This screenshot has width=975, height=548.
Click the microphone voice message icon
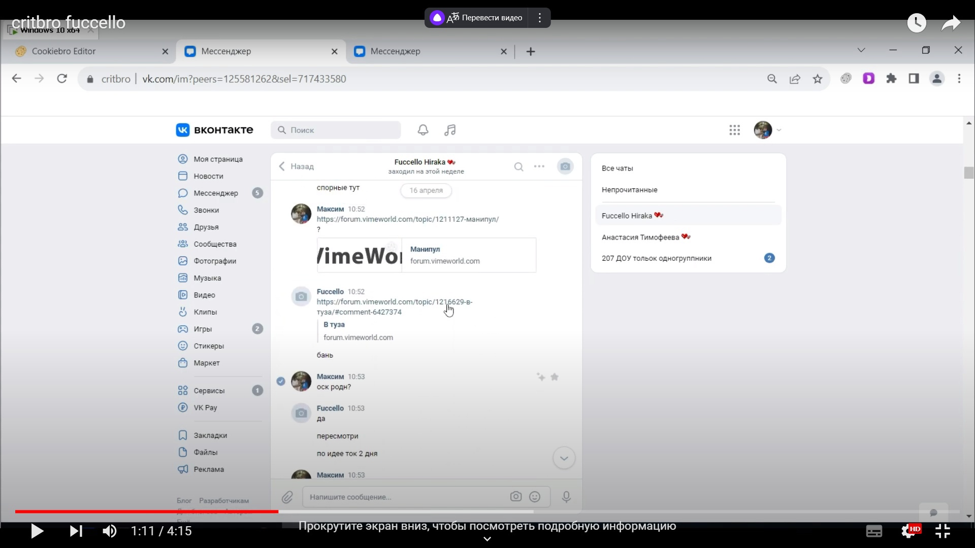tap(566, 497)
